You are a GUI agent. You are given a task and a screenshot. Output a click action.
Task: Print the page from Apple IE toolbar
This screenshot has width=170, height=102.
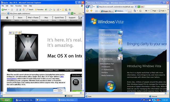coord(54,10)
